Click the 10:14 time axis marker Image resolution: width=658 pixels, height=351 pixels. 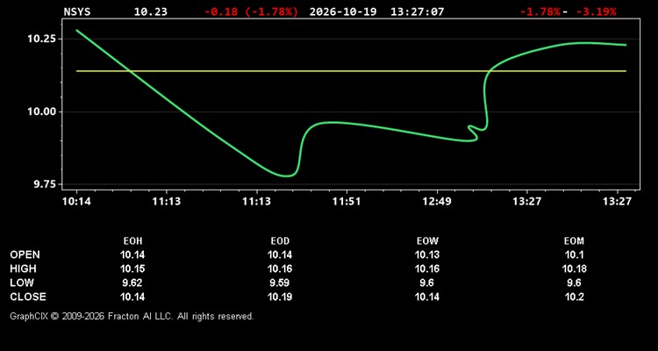point(76,202)
